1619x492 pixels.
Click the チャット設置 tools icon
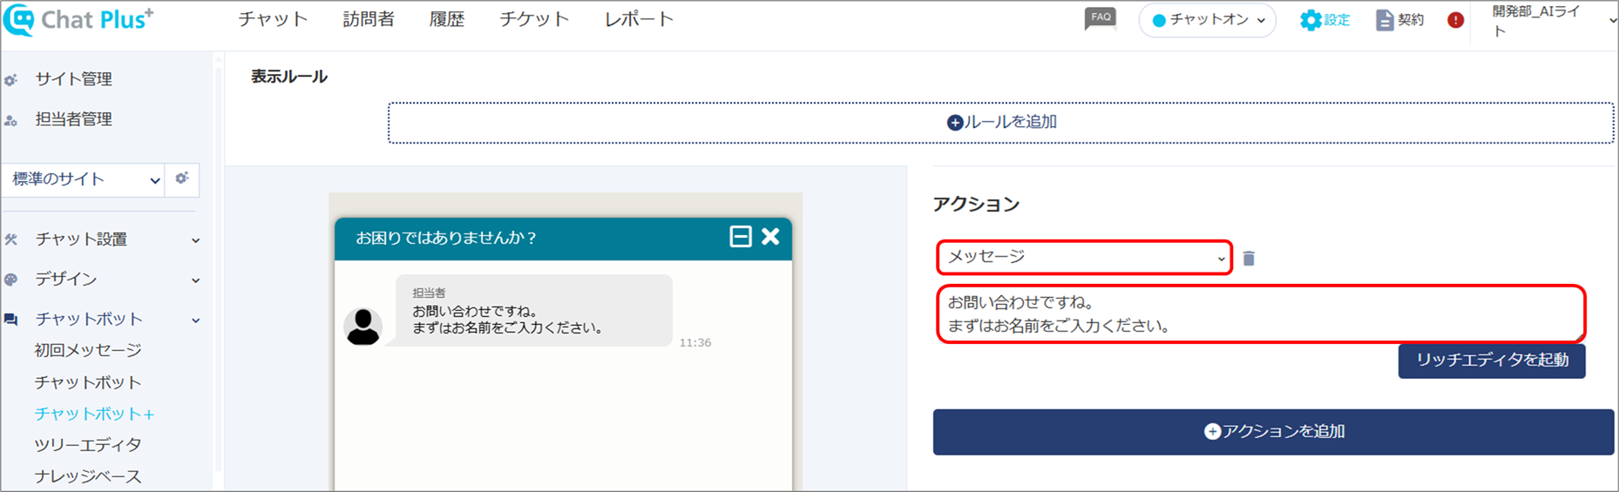pyautogui.click(x=10, y=239)
